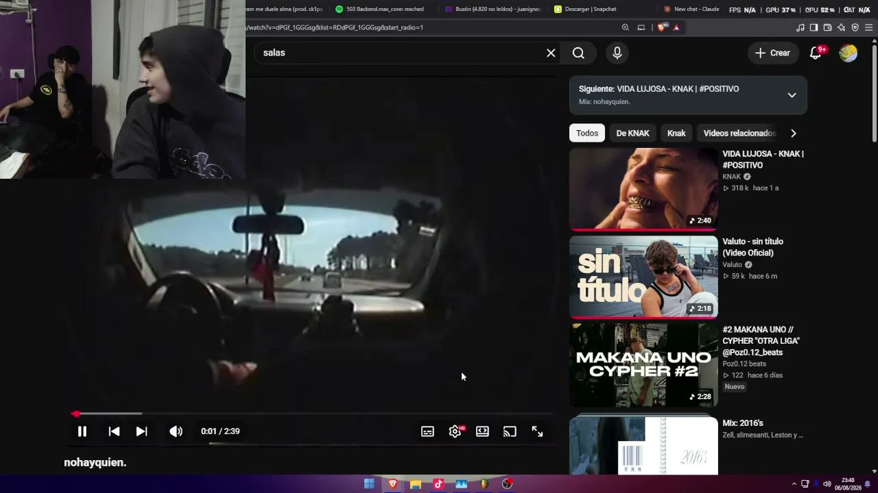Skip to the next video
The width and height of the screenshot is (878, 493).
tap(141, 431)
